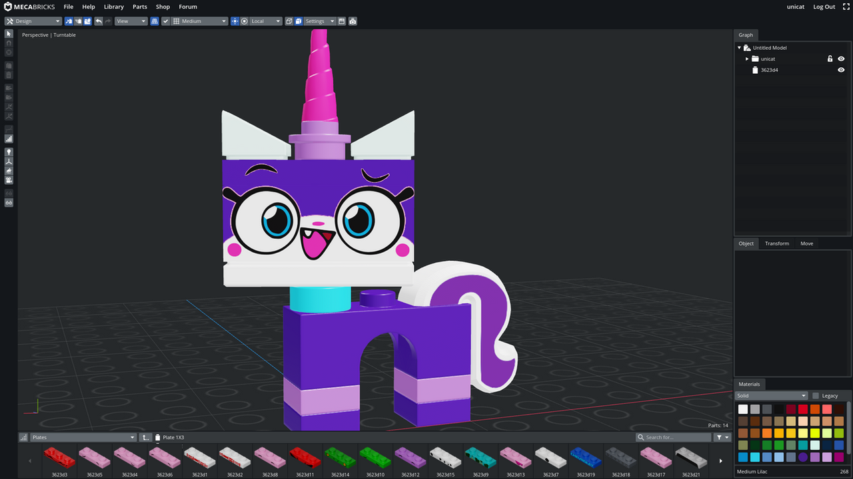Open the Local orientation dropdown
The width and height of the screenshot is (853, 479).
click(x=266, y=21)
